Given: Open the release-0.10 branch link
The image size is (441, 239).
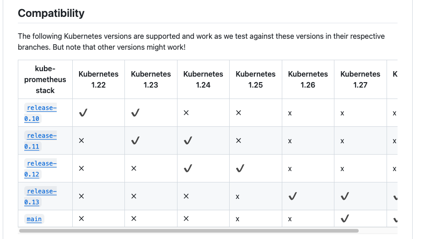Looking at the screenshot, I should click(x=41, y=113).
